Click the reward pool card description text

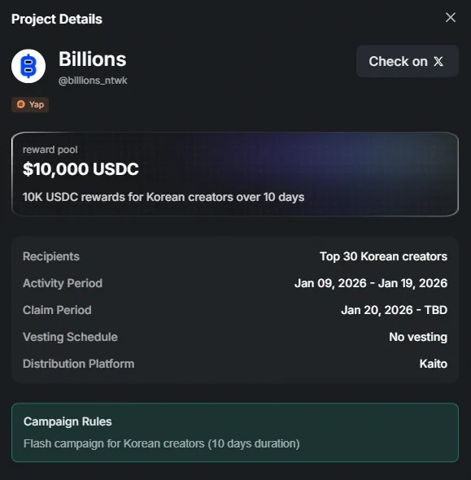[x=164, y=197]
